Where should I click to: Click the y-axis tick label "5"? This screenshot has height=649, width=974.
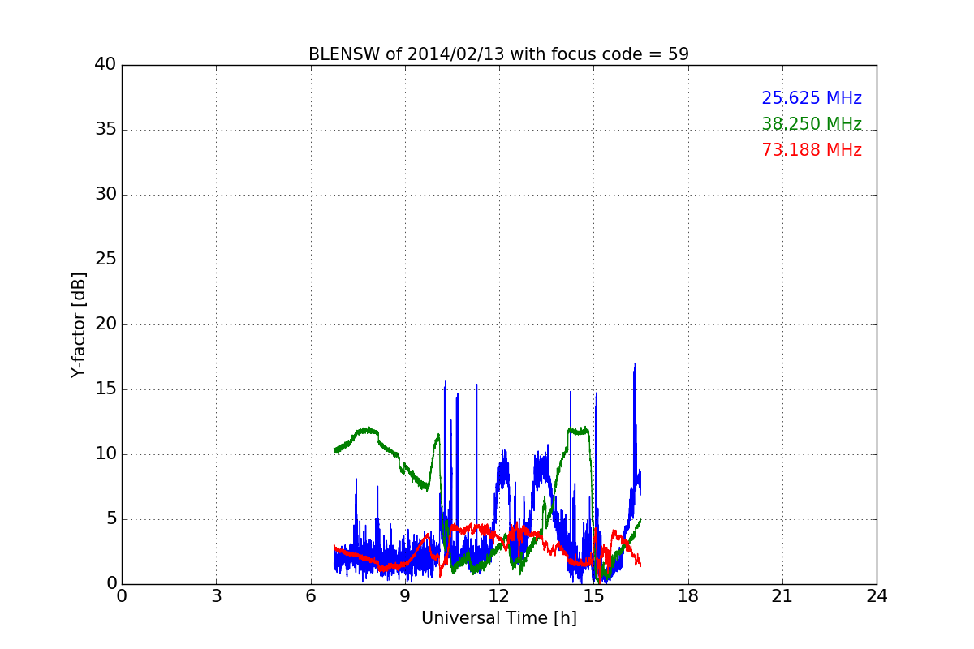tap(111, 519)
